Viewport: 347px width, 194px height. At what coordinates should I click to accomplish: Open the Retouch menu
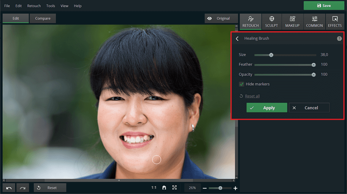pyautogui.click(x=34, y=6)
